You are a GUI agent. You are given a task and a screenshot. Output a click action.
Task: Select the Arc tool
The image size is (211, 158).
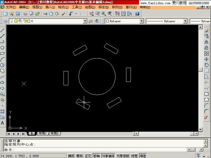tap(2, 59)
